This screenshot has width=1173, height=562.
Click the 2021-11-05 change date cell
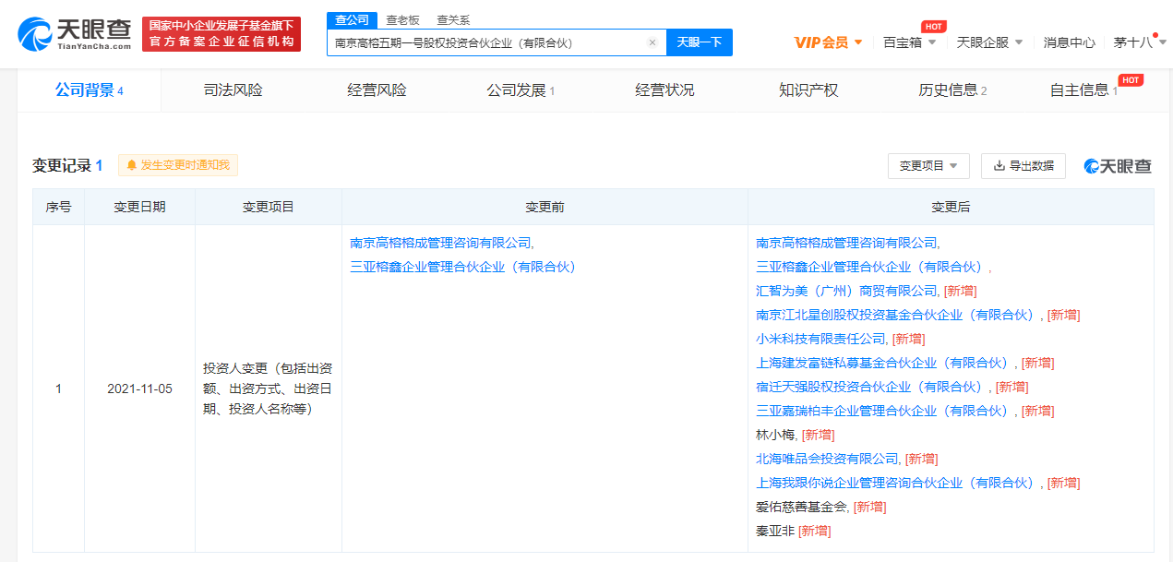[140, 389]
